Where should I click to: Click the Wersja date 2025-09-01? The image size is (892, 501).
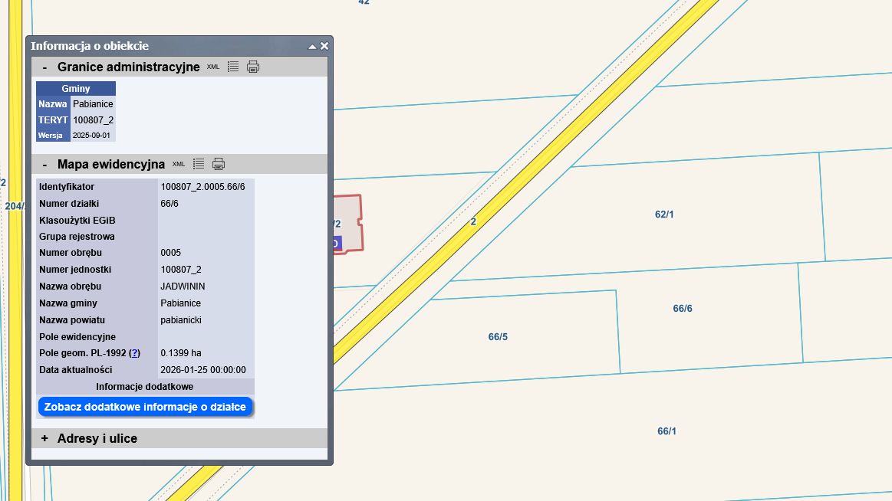[x=93, y=135]
